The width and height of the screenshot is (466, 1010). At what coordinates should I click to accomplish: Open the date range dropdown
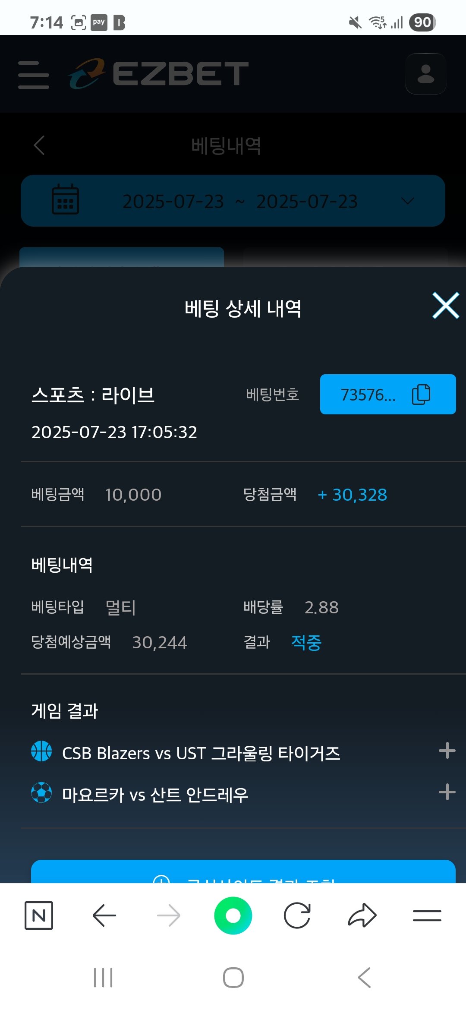coord(407,201)
